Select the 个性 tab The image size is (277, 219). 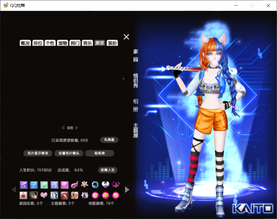(x=50, y=43)
